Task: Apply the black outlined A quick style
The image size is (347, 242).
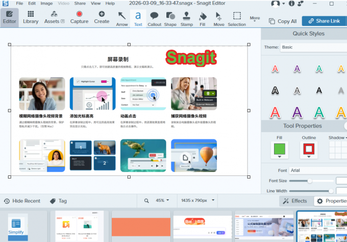Action: coord(275,90)
